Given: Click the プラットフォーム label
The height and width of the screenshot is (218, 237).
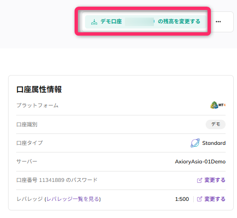Looking at the screenshot, I should pyautogui.click(x=38, y=105).
